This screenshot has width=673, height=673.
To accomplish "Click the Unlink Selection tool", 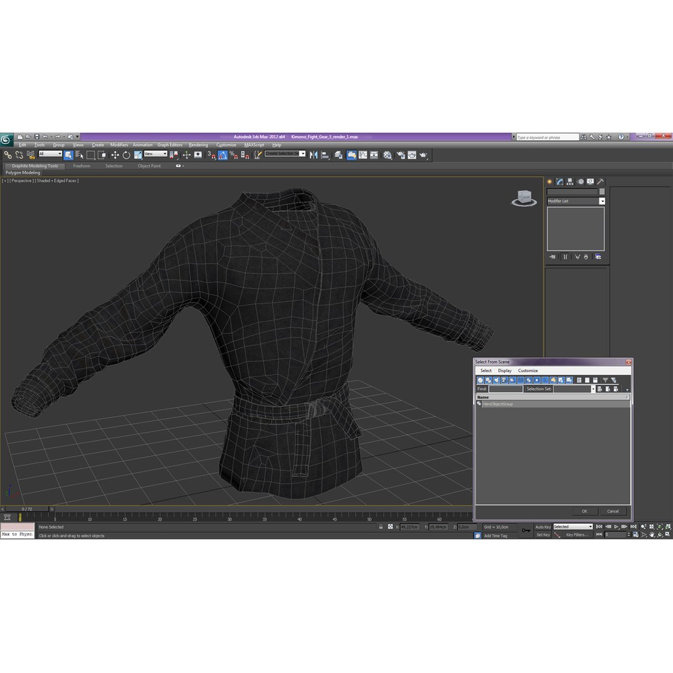I will point(19,155).
